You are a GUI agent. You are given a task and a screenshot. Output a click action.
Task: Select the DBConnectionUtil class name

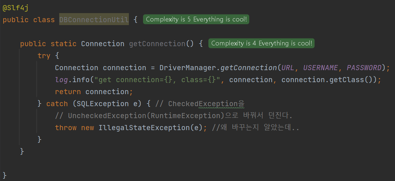tap(94, 19)
